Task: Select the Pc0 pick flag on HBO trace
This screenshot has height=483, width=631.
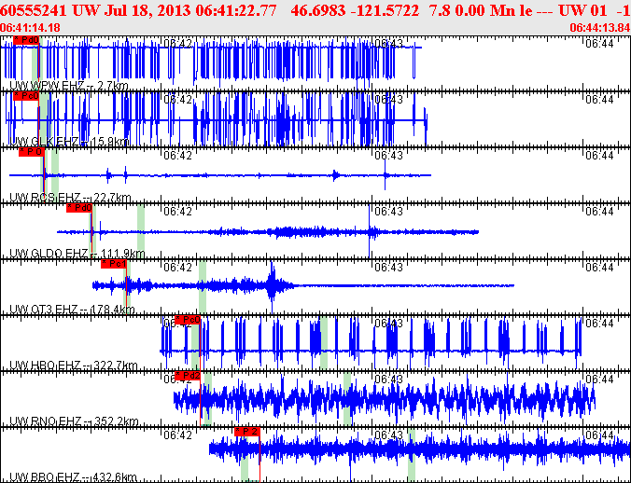Action: click(x=188, y=320)
